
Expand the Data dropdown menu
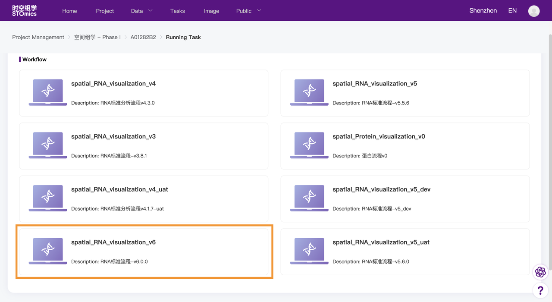point(141,11)
